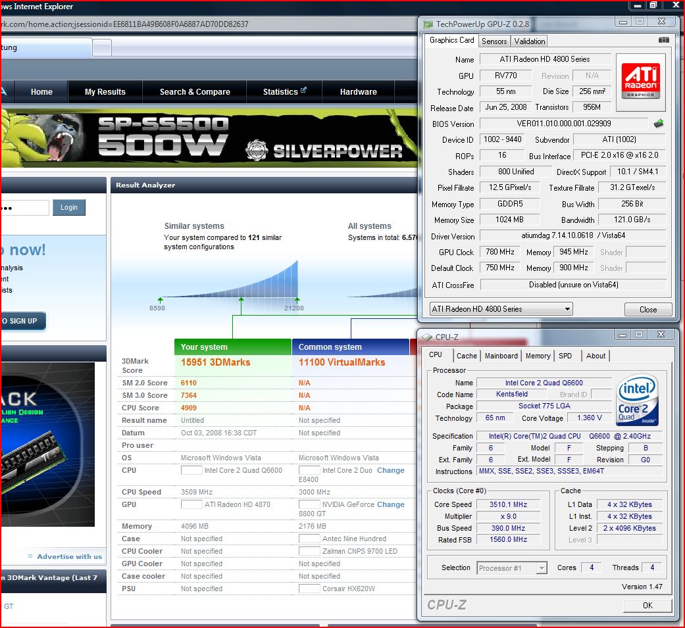
Task: Click the Login button on the website
Action: [x=68, y=207]
